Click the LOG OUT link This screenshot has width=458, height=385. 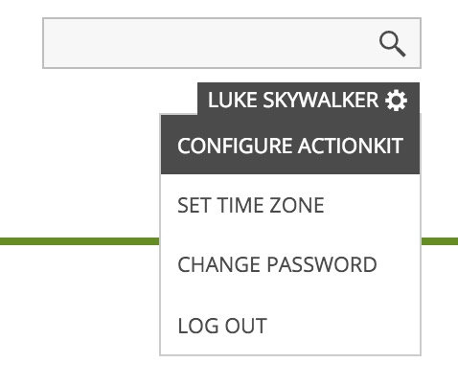tap(222, 326)
